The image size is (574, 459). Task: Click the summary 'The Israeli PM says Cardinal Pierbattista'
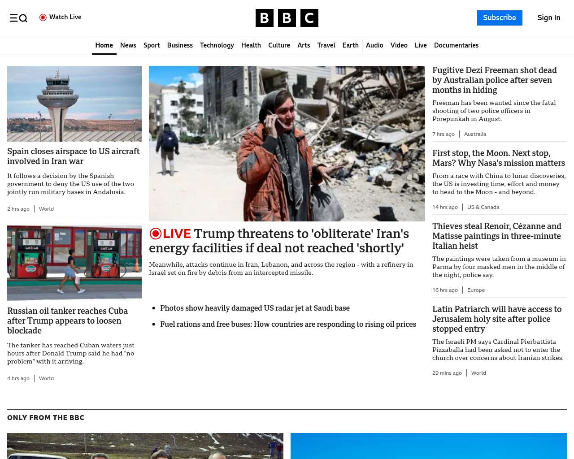pyautogui.click(x=498, y=350)
